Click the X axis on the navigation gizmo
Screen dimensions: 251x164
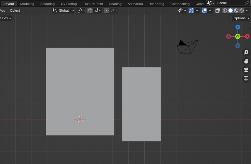click(x=247, y=36)
